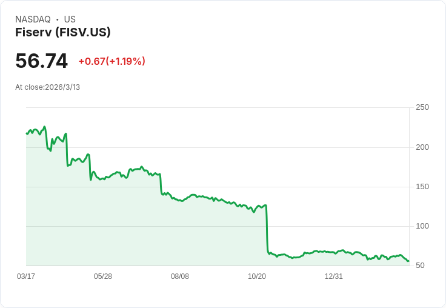The image size is (446, 308).
Task: Click the 12/31 date axis label
Action: [x=334, y=276]
